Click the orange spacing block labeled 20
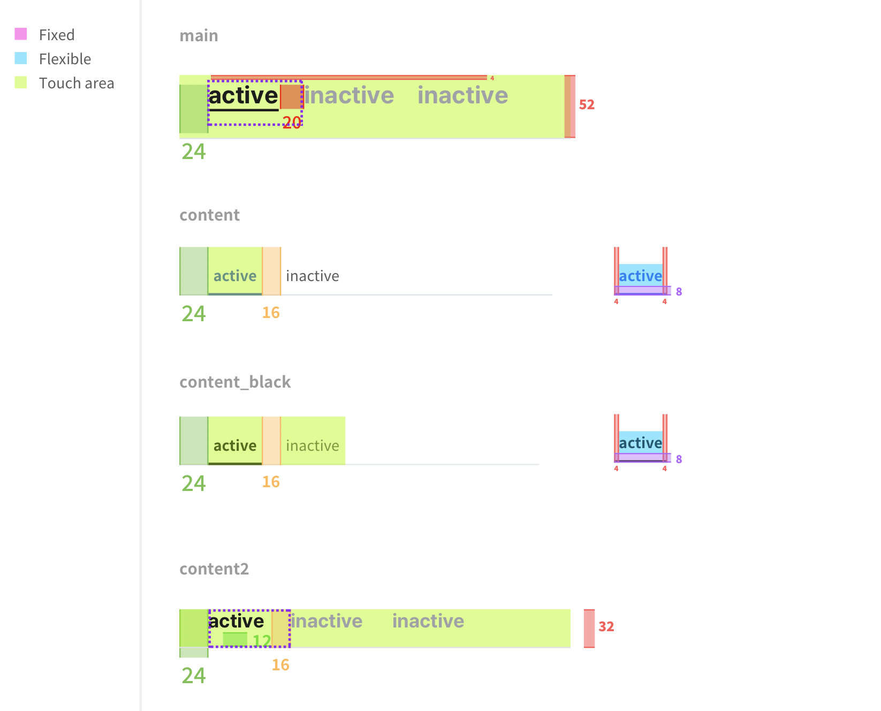The width and height of the screenshot is (881, 711). tap(291, 97)
